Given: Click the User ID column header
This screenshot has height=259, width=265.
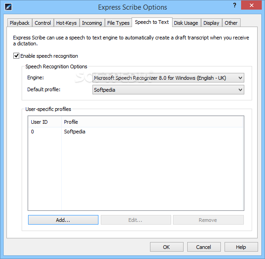Looking at the screenshot, I should (45, 122).
